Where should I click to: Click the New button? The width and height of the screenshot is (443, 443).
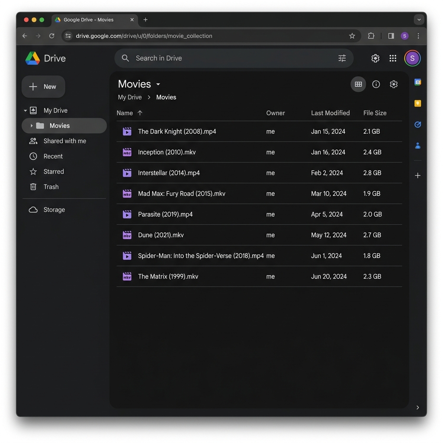pyautogui.click(x=43, y=87)
